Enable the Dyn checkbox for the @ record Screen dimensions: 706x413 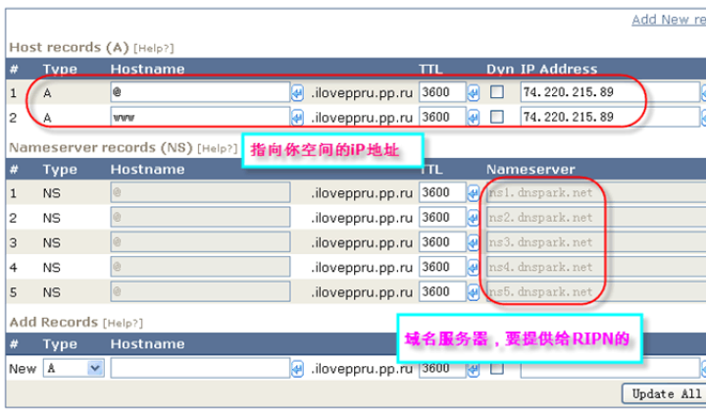[497, 92]
